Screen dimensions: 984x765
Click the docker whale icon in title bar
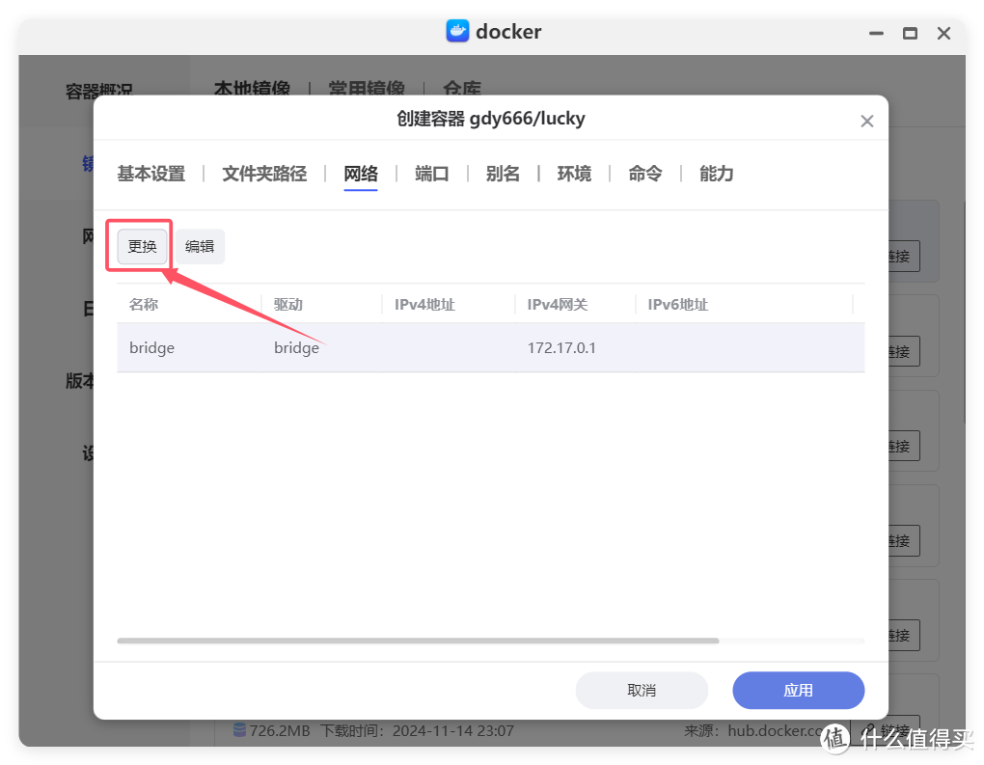click(457, 31)
